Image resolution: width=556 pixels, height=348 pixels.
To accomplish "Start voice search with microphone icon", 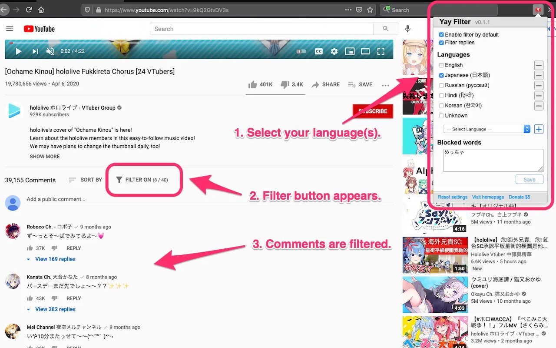I will [407, 29].
